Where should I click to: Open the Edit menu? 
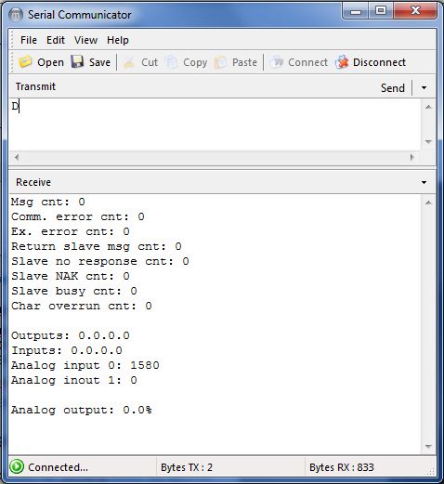click(x=56, y=40)
